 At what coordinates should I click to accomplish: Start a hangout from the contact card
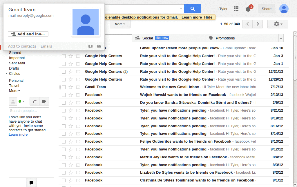point(90,46)
